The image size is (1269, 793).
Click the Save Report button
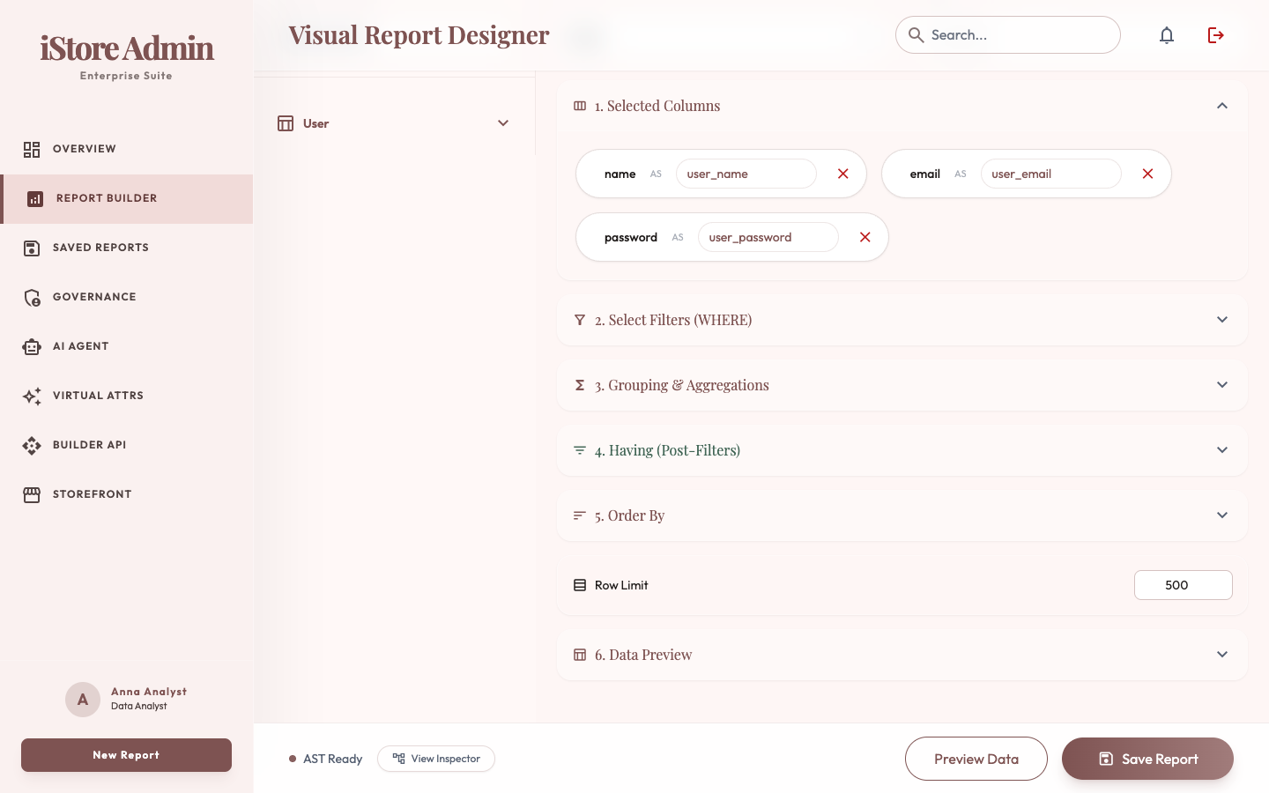[x=1147, y=759]
